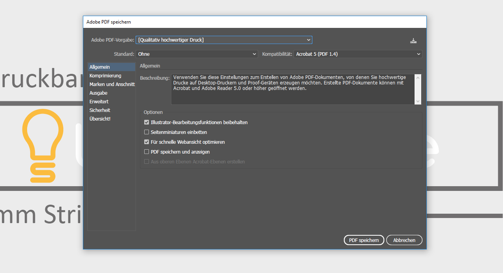Enable Seitenminiaturen einbetten checkbox

click(147, 132)
